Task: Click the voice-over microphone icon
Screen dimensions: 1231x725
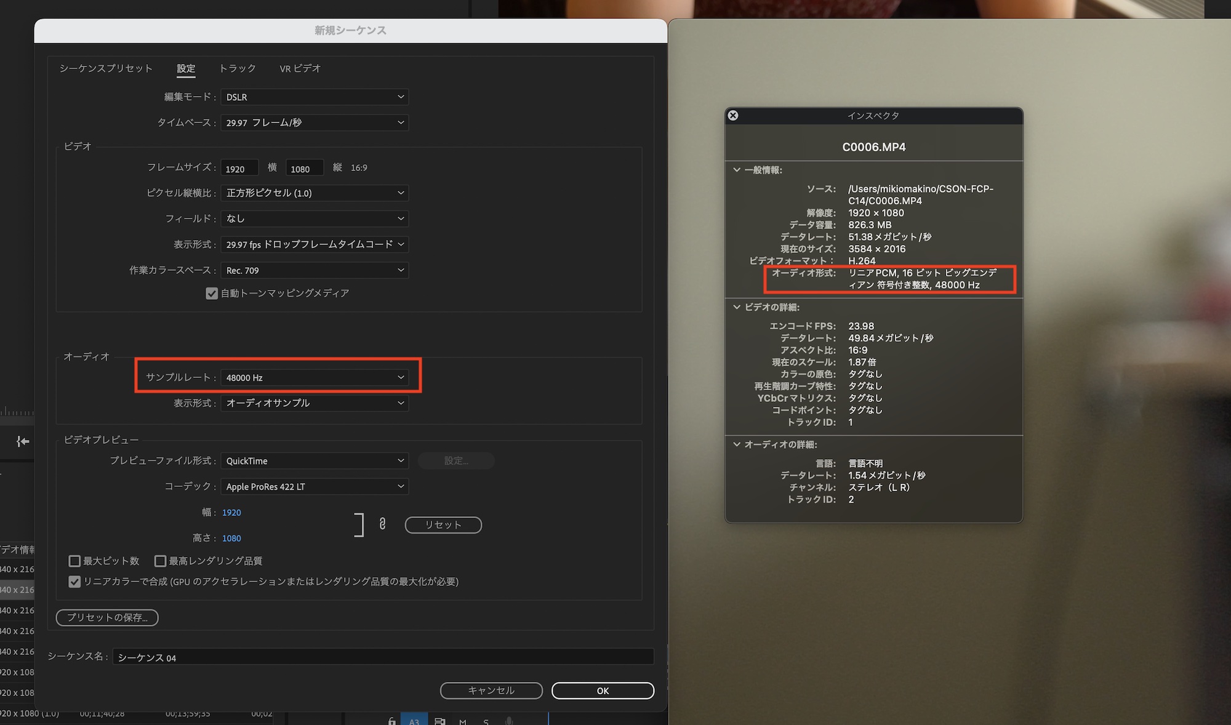Action: tap(509, 721)
